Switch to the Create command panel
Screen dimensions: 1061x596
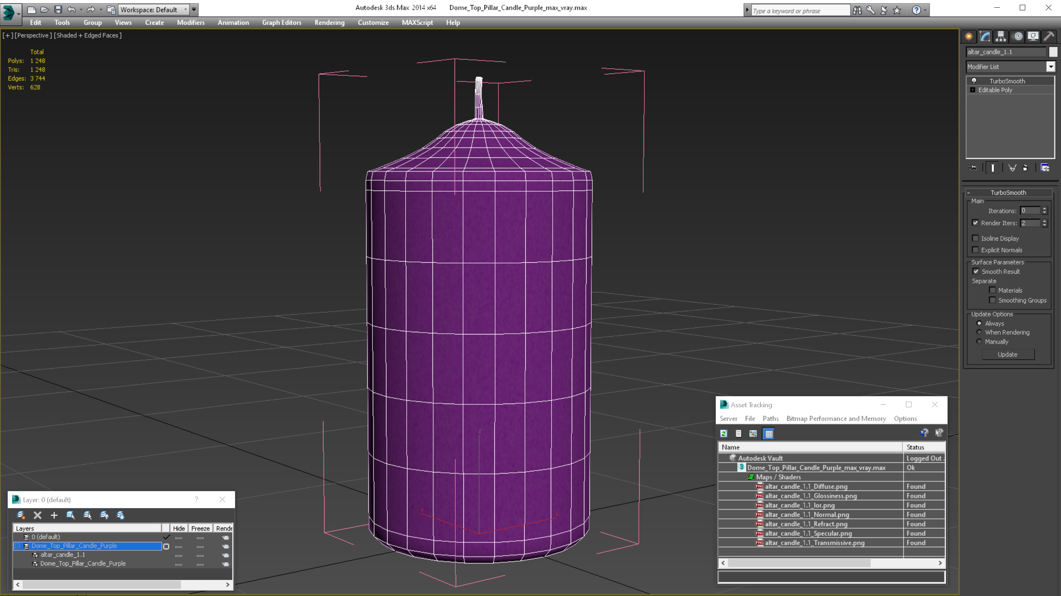pyautogui.click(x=969, y=37)
